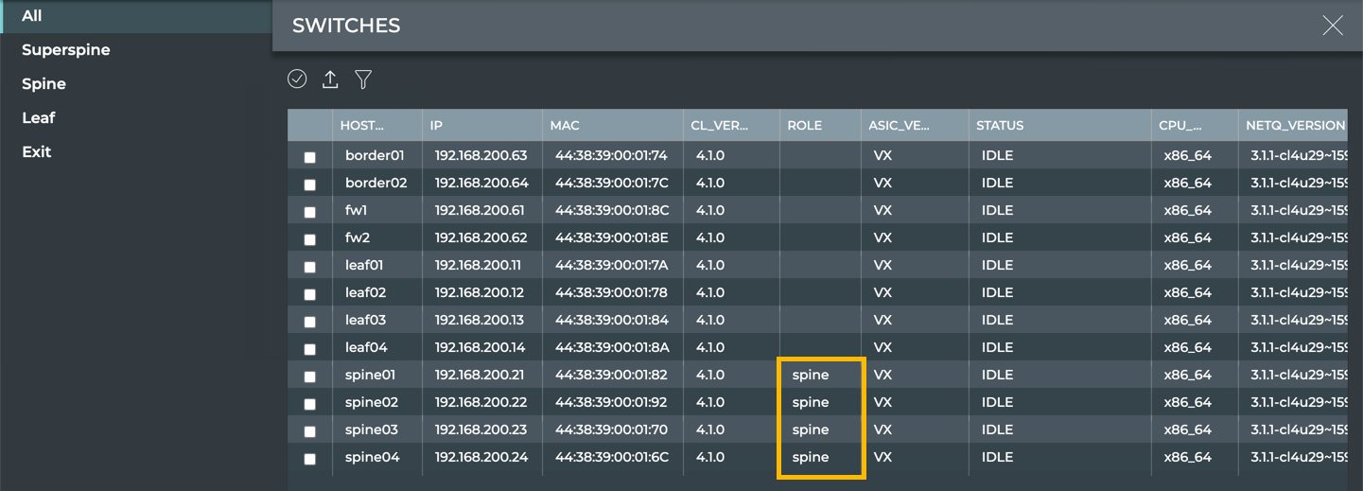1363x491 pixels.
Task: Click the MAC column header
Action: (565, 125)
